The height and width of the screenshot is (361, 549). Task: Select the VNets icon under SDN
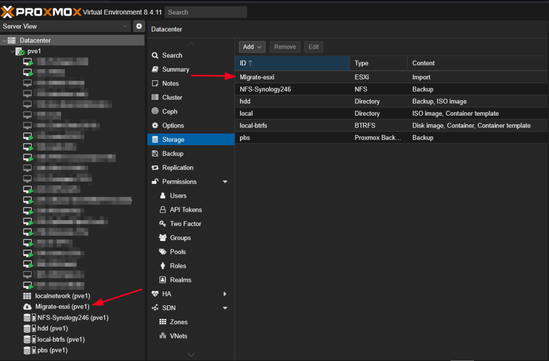(162, 336)
